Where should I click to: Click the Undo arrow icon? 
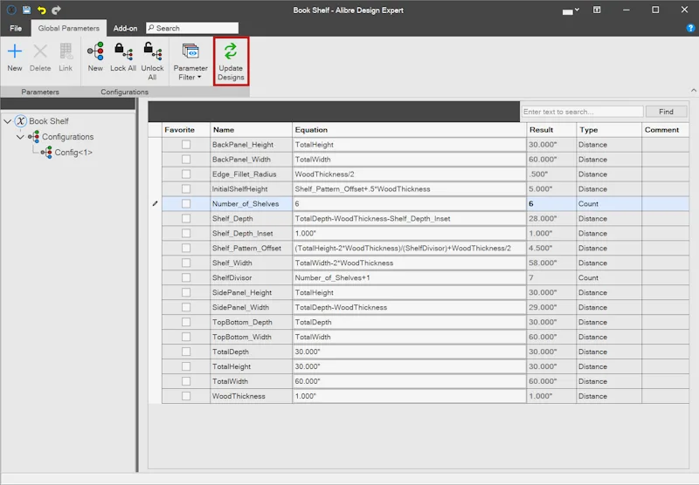click(x=41, y=10)
